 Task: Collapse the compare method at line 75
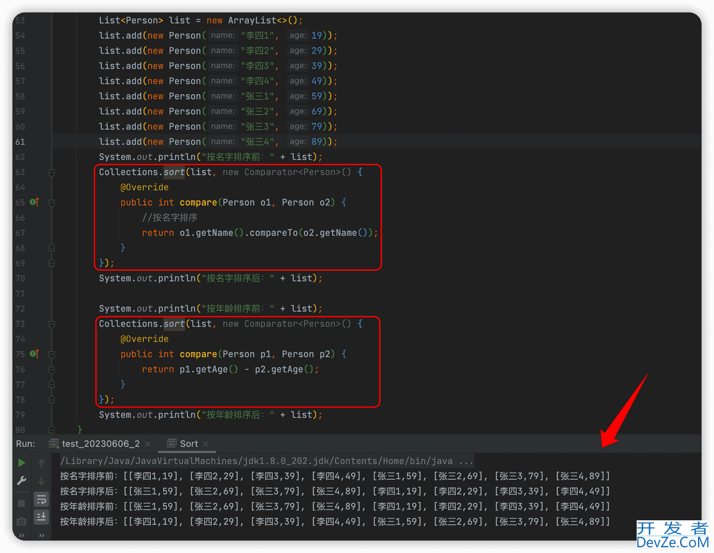pos(52,354)
